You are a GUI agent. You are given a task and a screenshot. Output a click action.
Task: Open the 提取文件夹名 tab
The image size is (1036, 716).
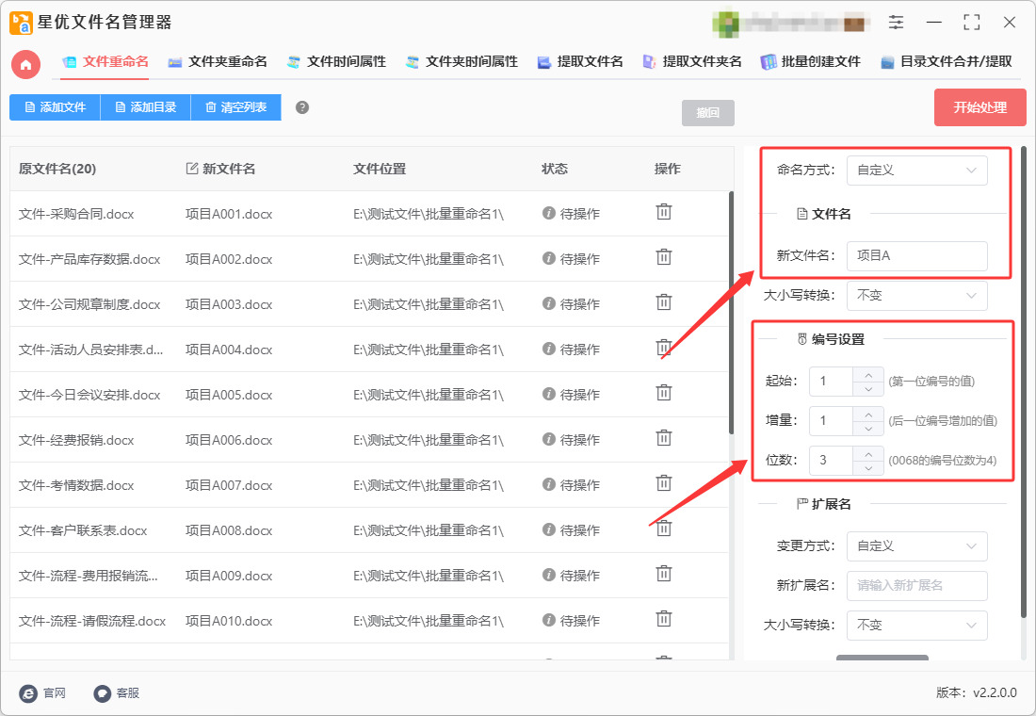[x=692, y=62]
